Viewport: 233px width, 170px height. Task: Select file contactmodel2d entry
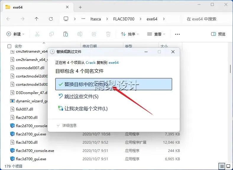point(32,76)
